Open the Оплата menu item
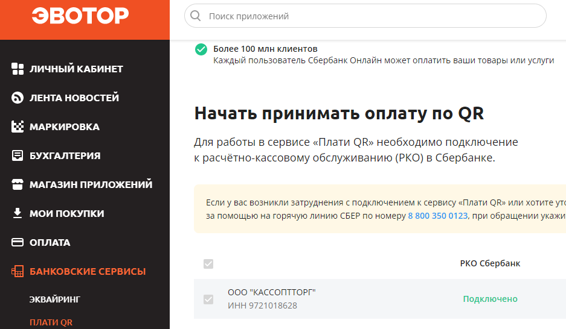Viewport: 566px width, 329px height. (x=50, y=242)
